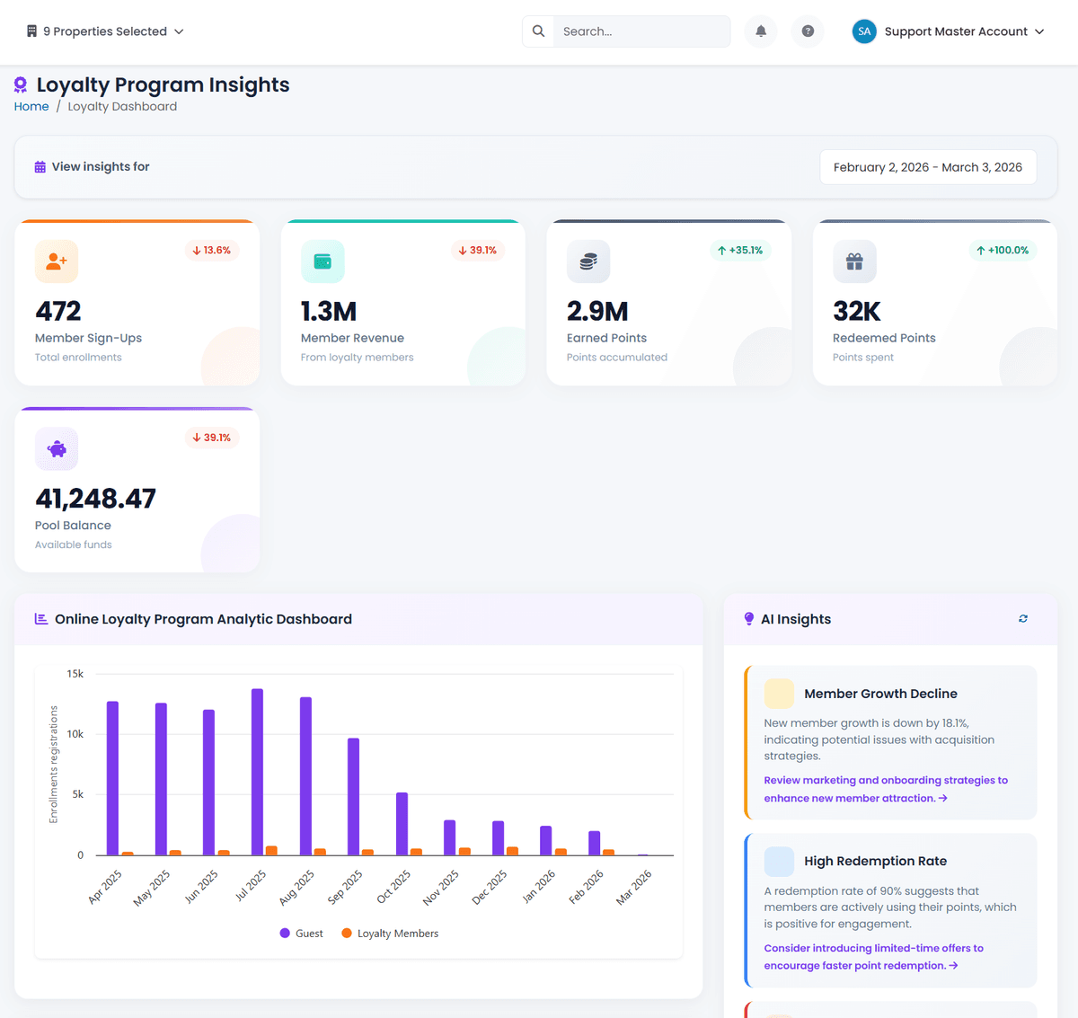Click the +100.0% badge on Redeemed Points
The image size is (1078, 1018).
coord(1003,251)
